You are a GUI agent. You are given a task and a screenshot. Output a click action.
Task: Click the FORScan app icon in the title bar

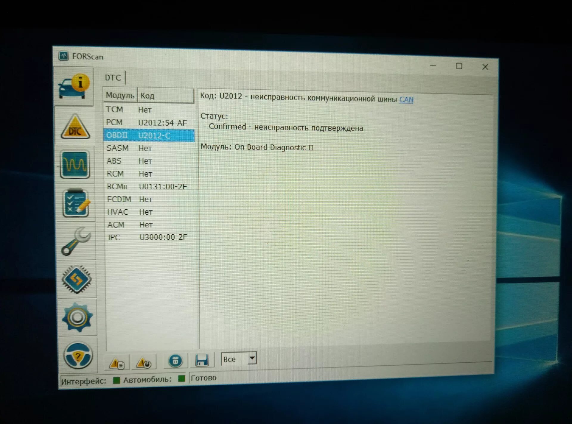pos(63,56)
